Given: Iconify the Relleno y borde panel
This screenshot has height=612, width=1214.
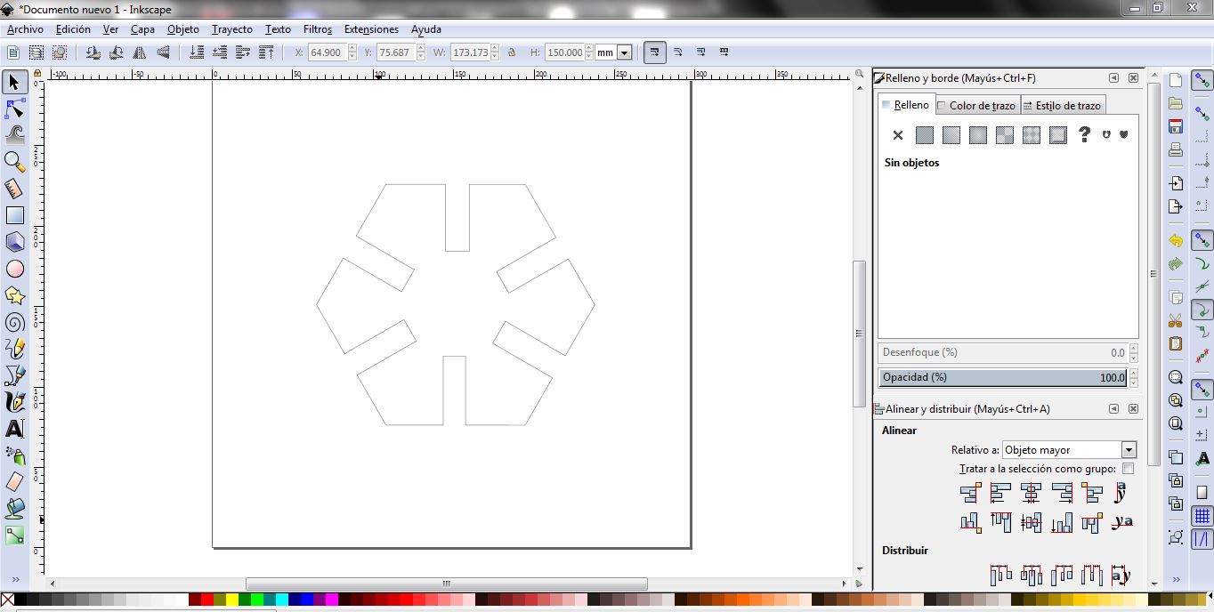Looking at the screenshot, I should coord(1113,77).
